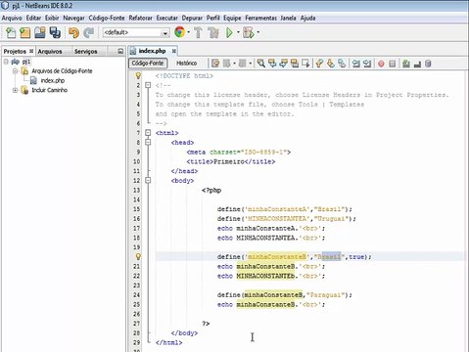469x352 pixels.
Task: Click the Toggle Bookmark icon
Action: [342, 64]
